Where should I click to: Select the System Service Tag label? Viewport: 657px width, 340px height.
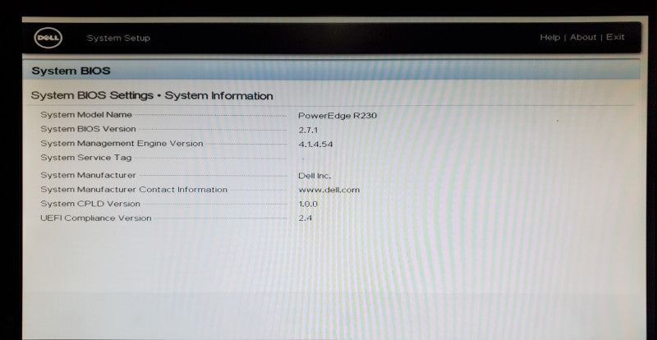[86, 158]
